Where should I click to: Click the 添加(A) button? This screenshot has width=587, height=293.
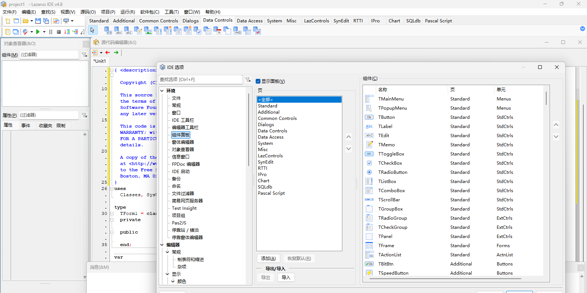268,259
